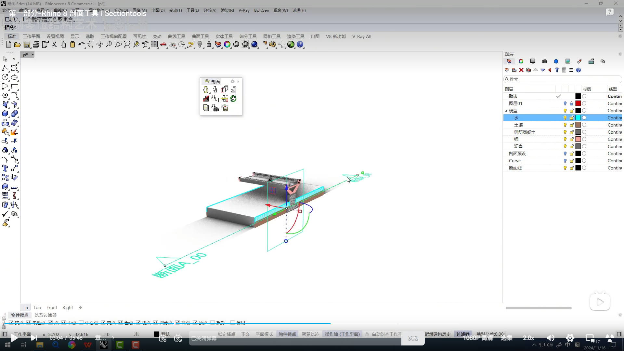Collapse the 模型 layer group
The height and width of the screenshot is (351, 624).
(506, 111)
